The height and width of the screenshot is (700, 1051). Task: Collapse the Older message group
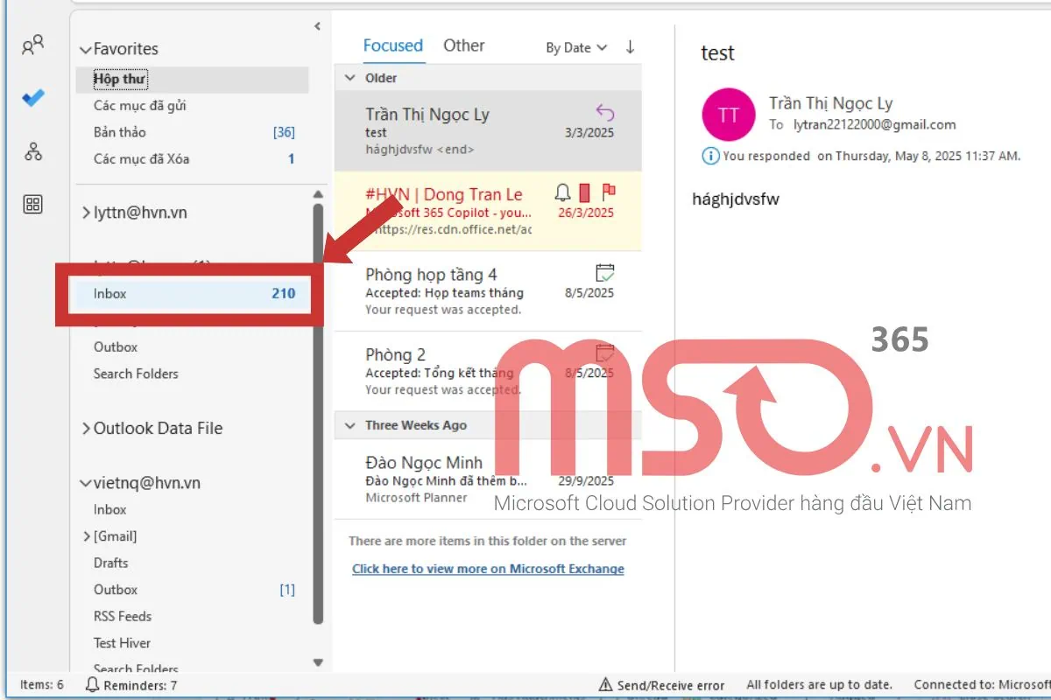(349, 78)
